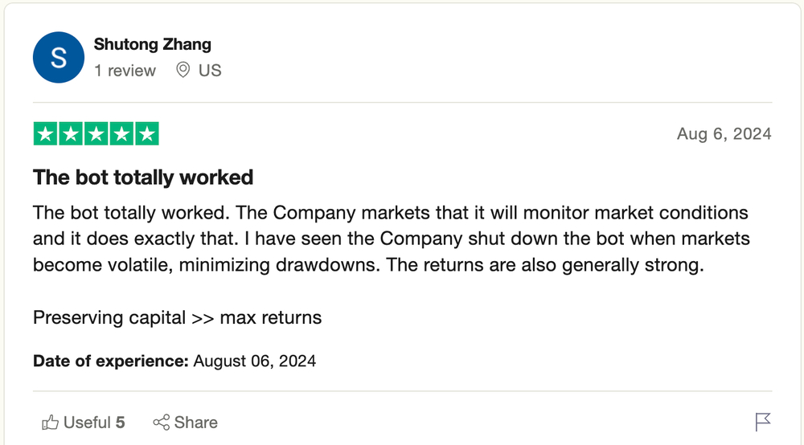Open Shutong Zhang's reviewer profile
Screen dimensions: 804x445
[152, 44]
